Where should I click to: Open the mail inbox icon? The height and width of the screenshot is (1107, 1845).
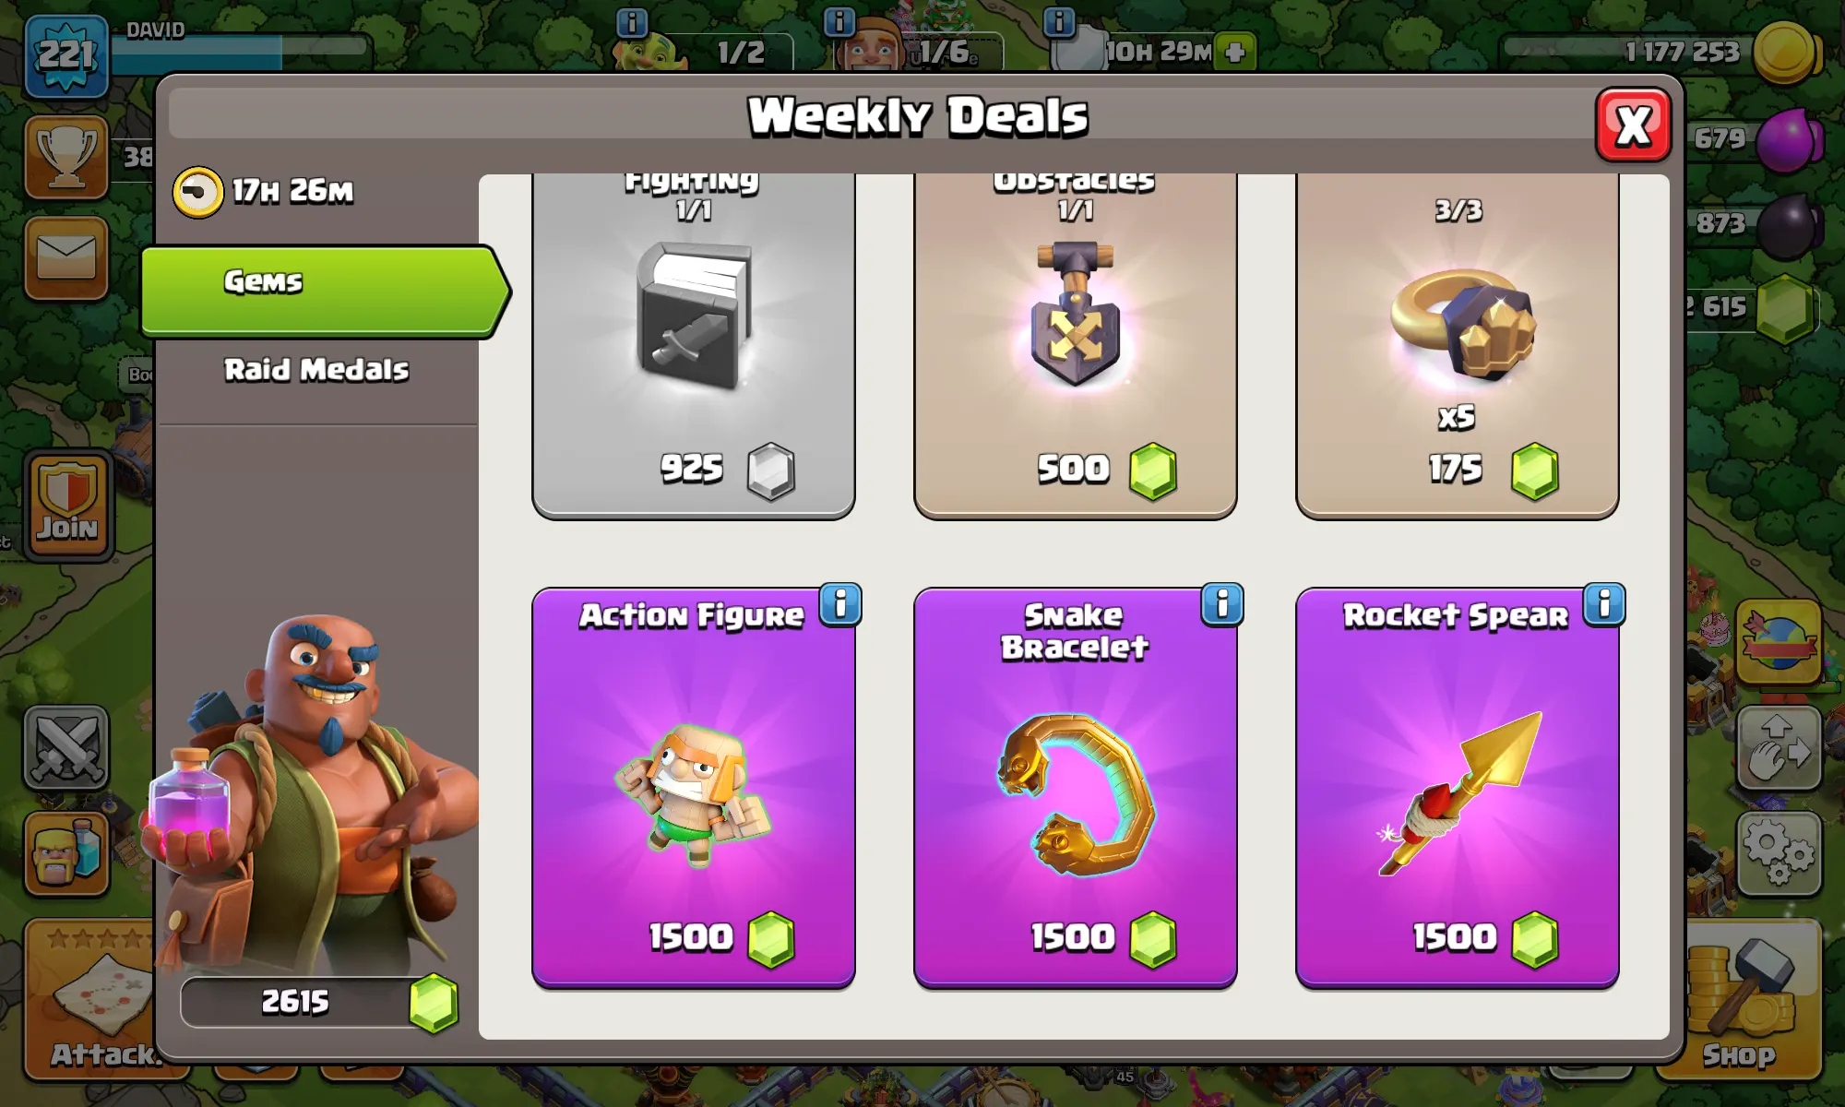pyautogui.click(x=66, y=257)
